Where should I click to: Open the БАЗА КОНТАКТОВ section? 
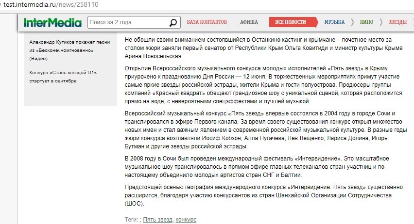(207, 22)
